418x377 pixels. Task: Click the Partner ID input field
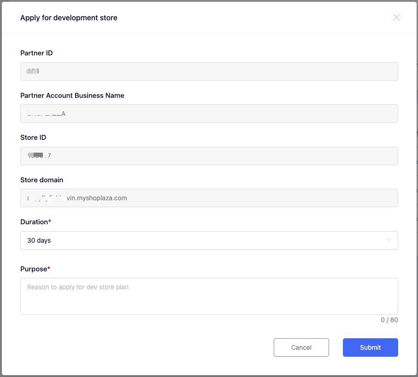point(209,72)
